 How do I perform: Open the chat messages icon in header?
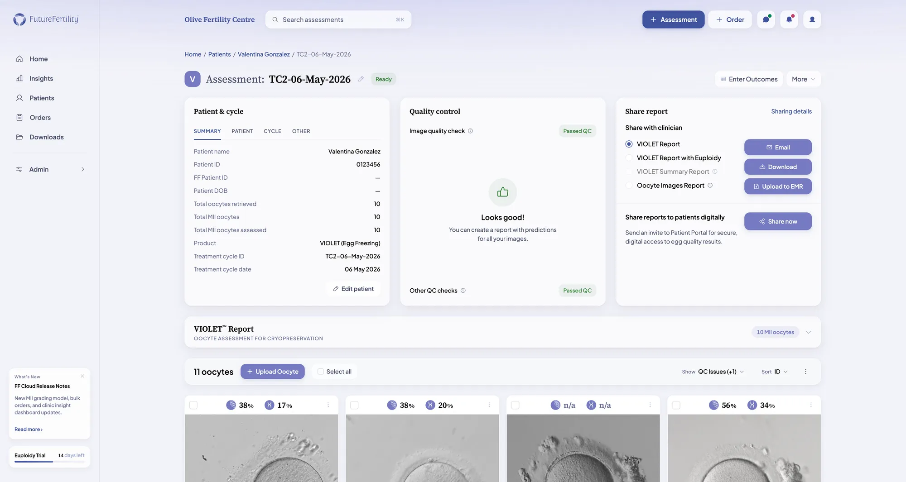766,19
